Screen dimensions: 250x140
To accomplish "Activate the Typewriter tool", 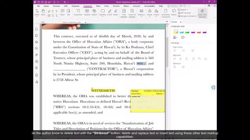I will [x=78, y=12].
